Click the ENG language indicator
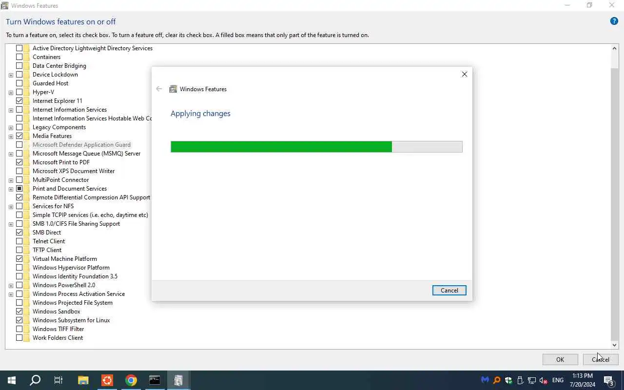Viewport: 624px width, 390px height. coord(558,380)
